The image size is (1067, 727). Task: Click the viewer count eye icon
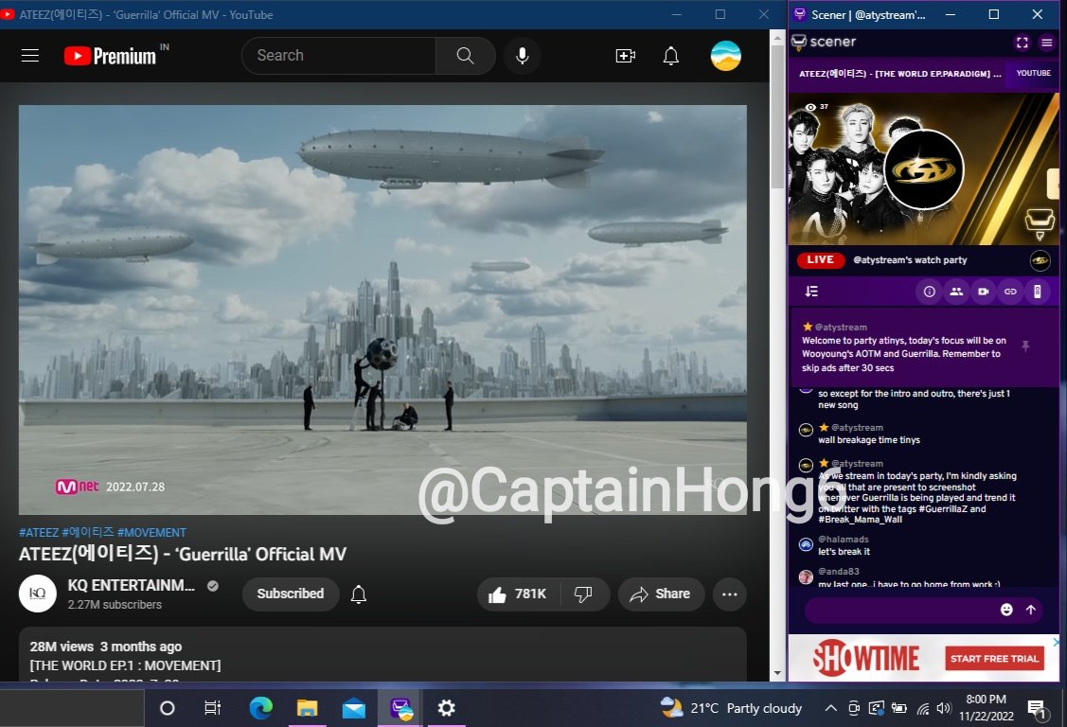point(810,108)
